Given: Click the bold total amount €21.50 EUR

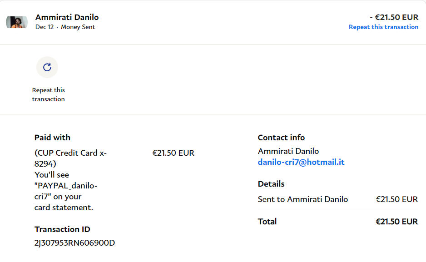Looking at the screenshot, I should click(396, 222).
